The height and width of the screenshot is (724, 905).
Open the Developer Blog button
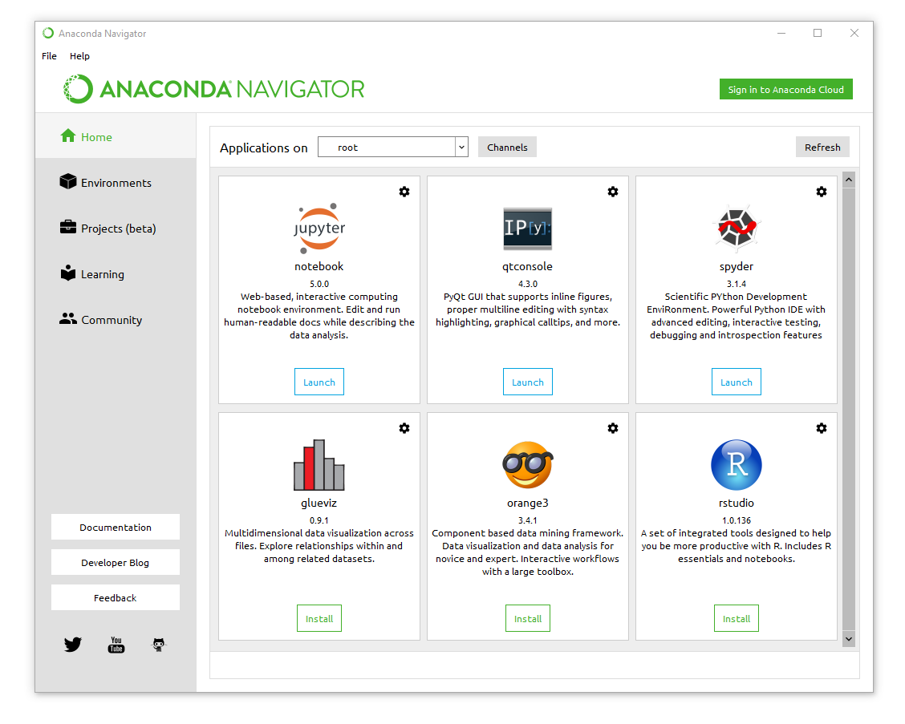point(116,563)
